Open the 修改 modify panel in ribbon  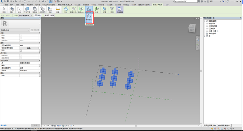click(x=50, y=10)
